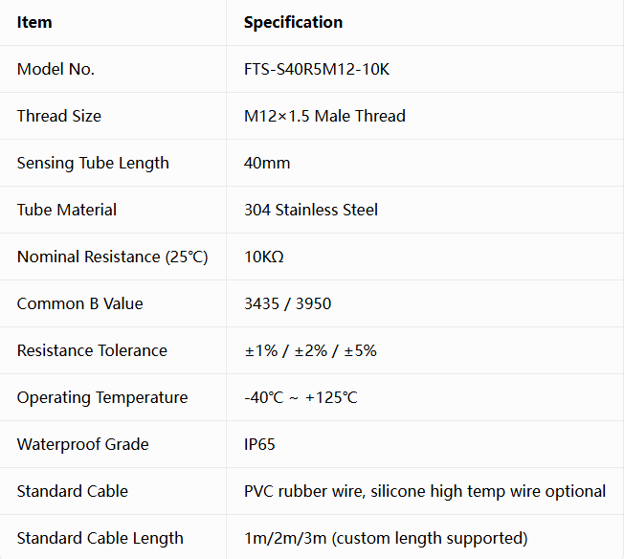Select the IP65 waterproof grade value
Image resolution: width=624 pixels, height=559 pixels.
pos(259,445)
